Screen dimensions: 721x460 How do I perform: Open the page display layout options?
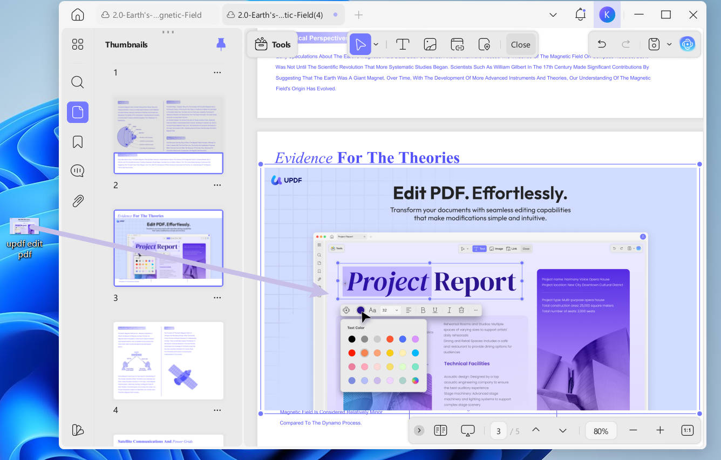click(x=440, y=430)
